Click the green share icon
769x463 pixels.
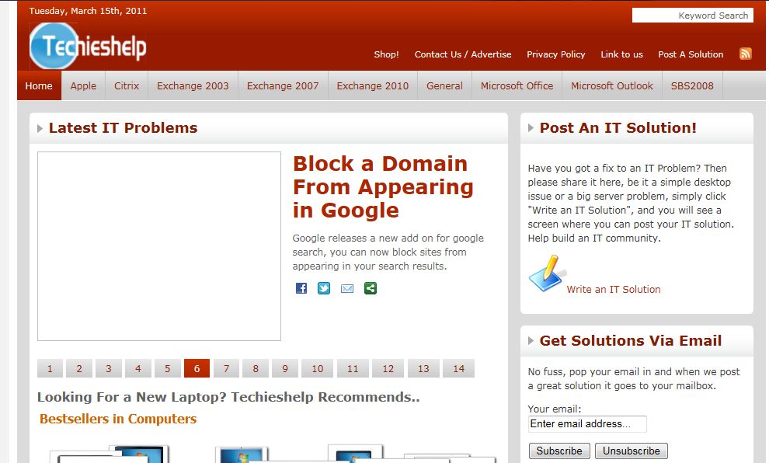(x=371, y=288)
